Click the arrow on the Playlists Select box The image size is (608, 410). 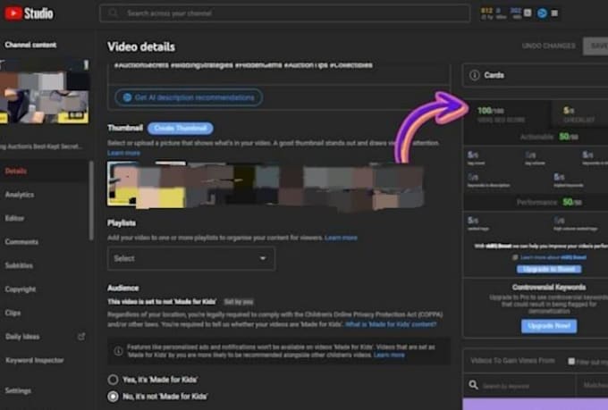263,258
